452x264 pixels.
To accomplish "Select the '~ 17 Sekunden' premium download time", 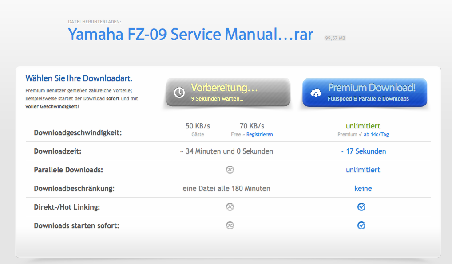I will [x=363, y=151].
